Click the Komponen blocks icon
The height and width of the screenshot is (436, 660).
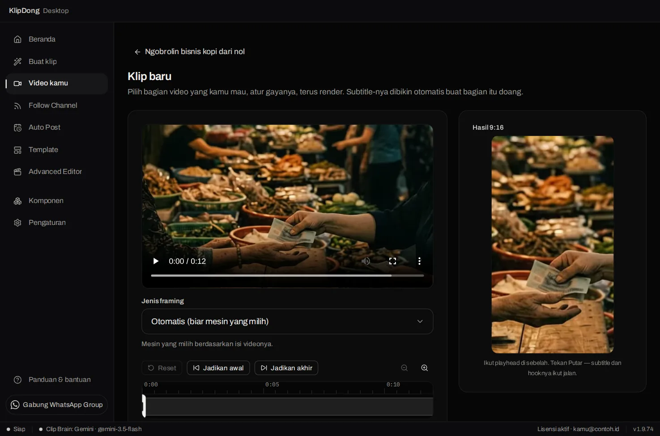tap(17, 201)
